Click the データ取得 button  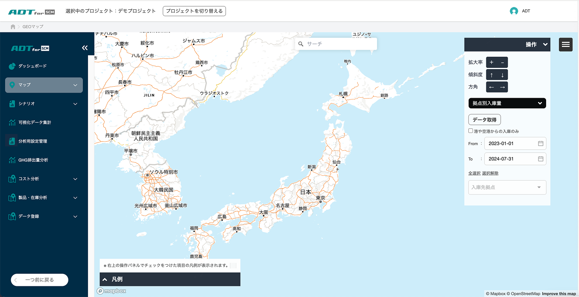click(x=484, y=119)
